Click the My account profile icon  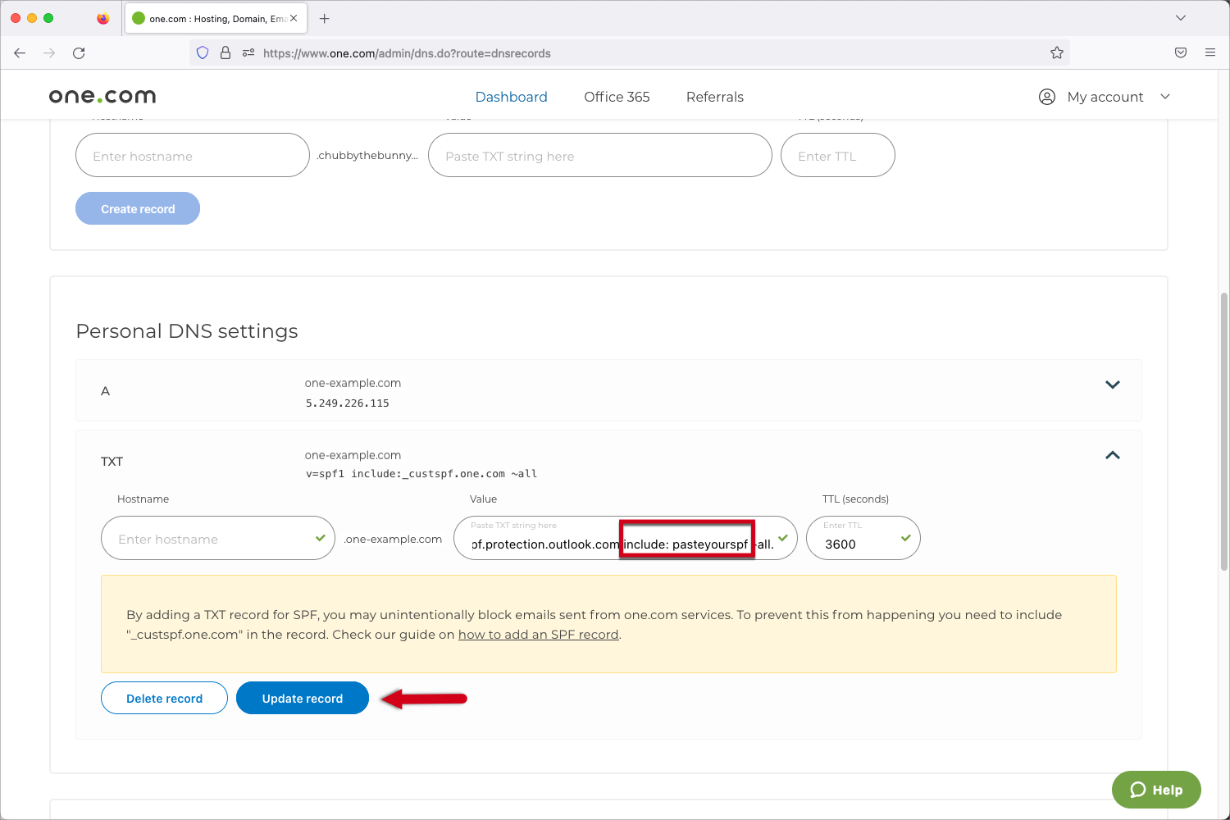coord(1046,96)
